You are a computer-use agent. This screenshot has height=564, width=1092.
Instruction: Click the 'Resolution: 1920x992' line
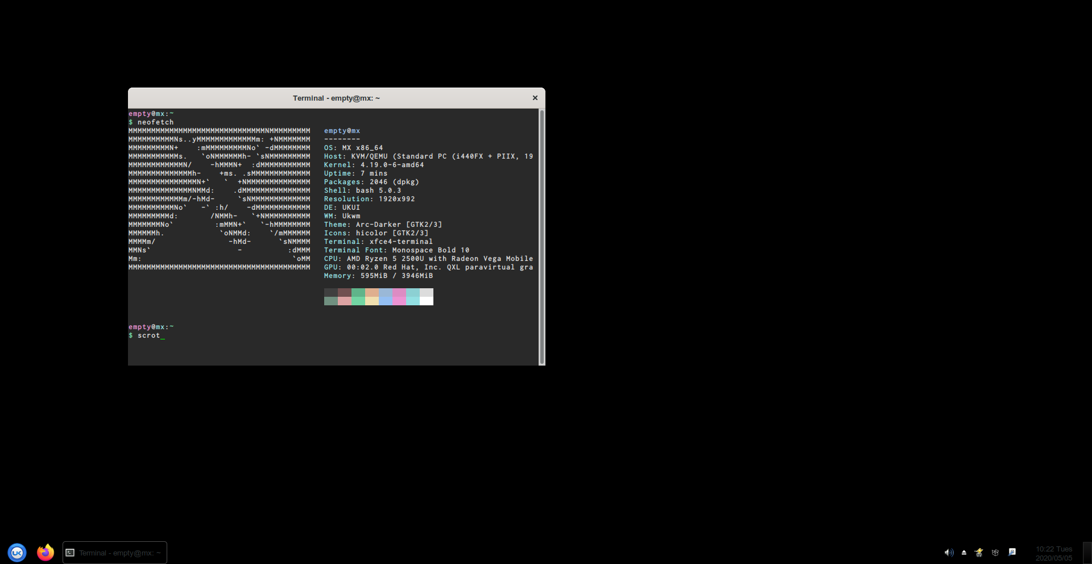(x=370, y=199)
